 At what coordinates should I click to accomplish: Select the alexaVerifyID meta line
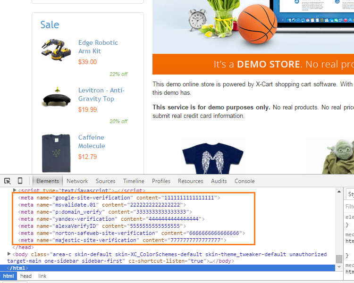pyautogui.click(x=102, y=226)
